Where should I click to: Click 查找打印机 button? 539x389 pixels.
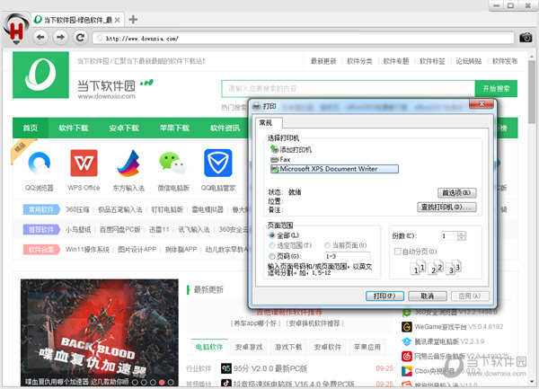pos(446,207)
